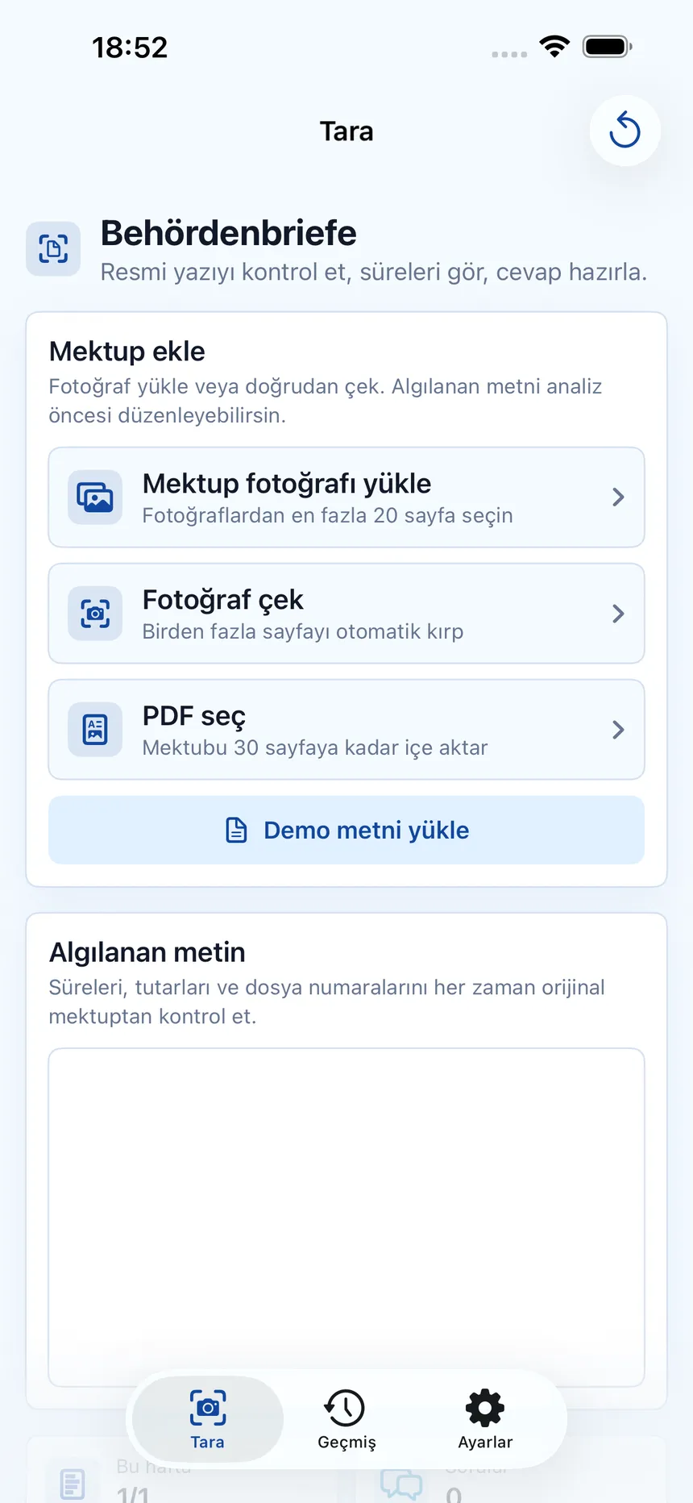Image resolution: width=693 pixels, height=1503 pixels.
Task: Load demo text with Demo metni yükle
Action: click(x=346, y=830)
